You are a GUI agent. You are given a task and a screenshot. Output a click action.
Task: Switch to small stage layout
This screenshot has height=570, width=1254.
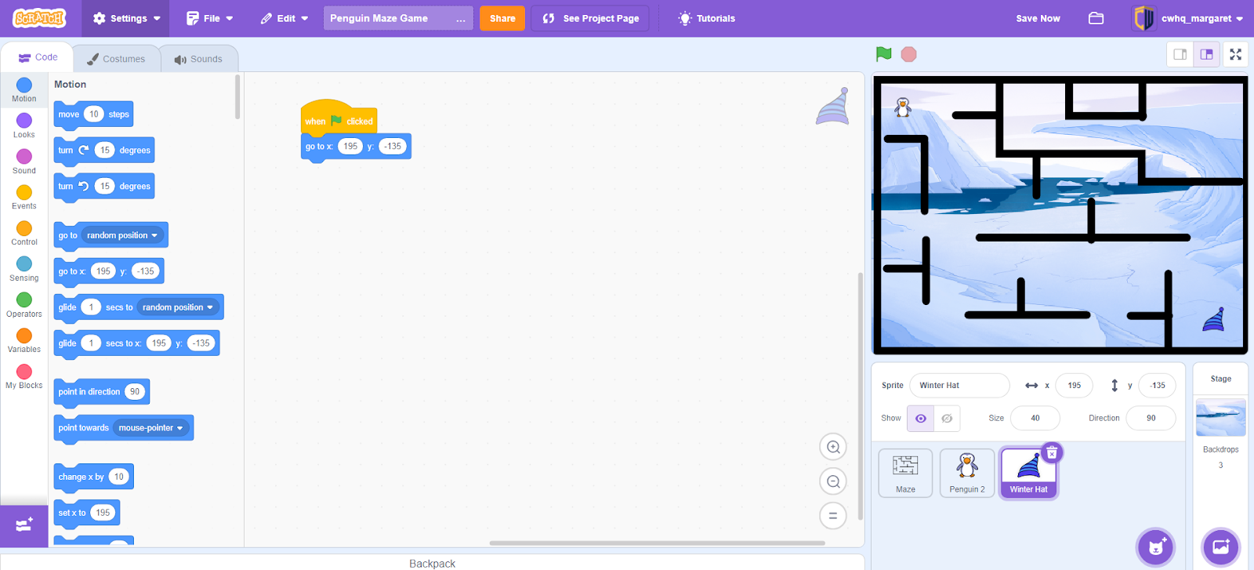pyautogui.click(x=1180, y=54)
